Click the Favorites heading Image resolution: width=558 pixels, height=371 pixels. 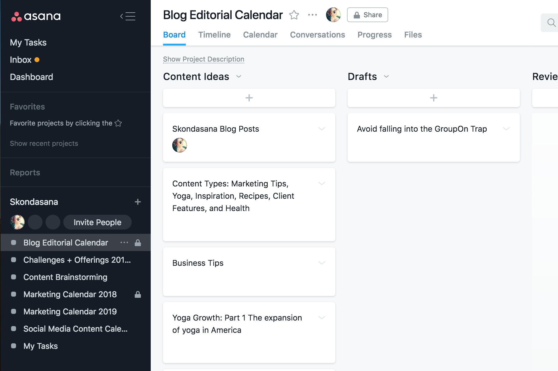point(27,107)
